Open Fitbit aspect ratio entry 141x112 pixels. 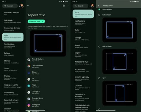tap(48, 86)
